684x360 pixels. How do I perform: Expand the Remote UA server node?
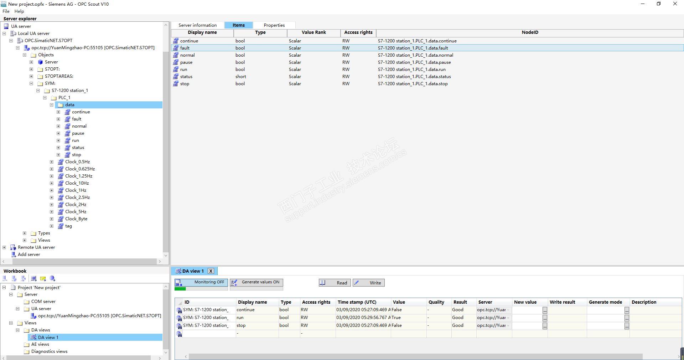(x=4, y=247)
